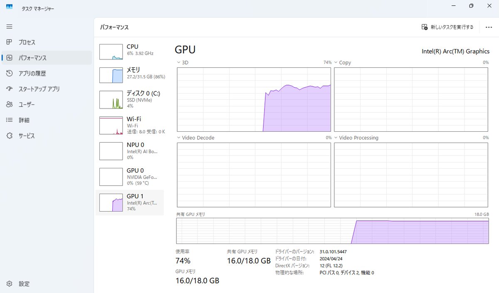Screen dimensions: 499x293
Task: Open 設定 at sidebar bottom
Action: [x=47, y=284]
